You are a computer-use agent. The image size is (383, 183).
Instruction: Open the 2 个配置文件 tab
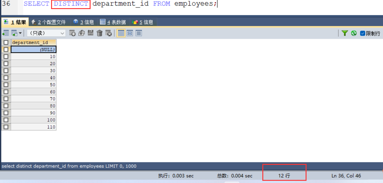[x=49, y=22]
